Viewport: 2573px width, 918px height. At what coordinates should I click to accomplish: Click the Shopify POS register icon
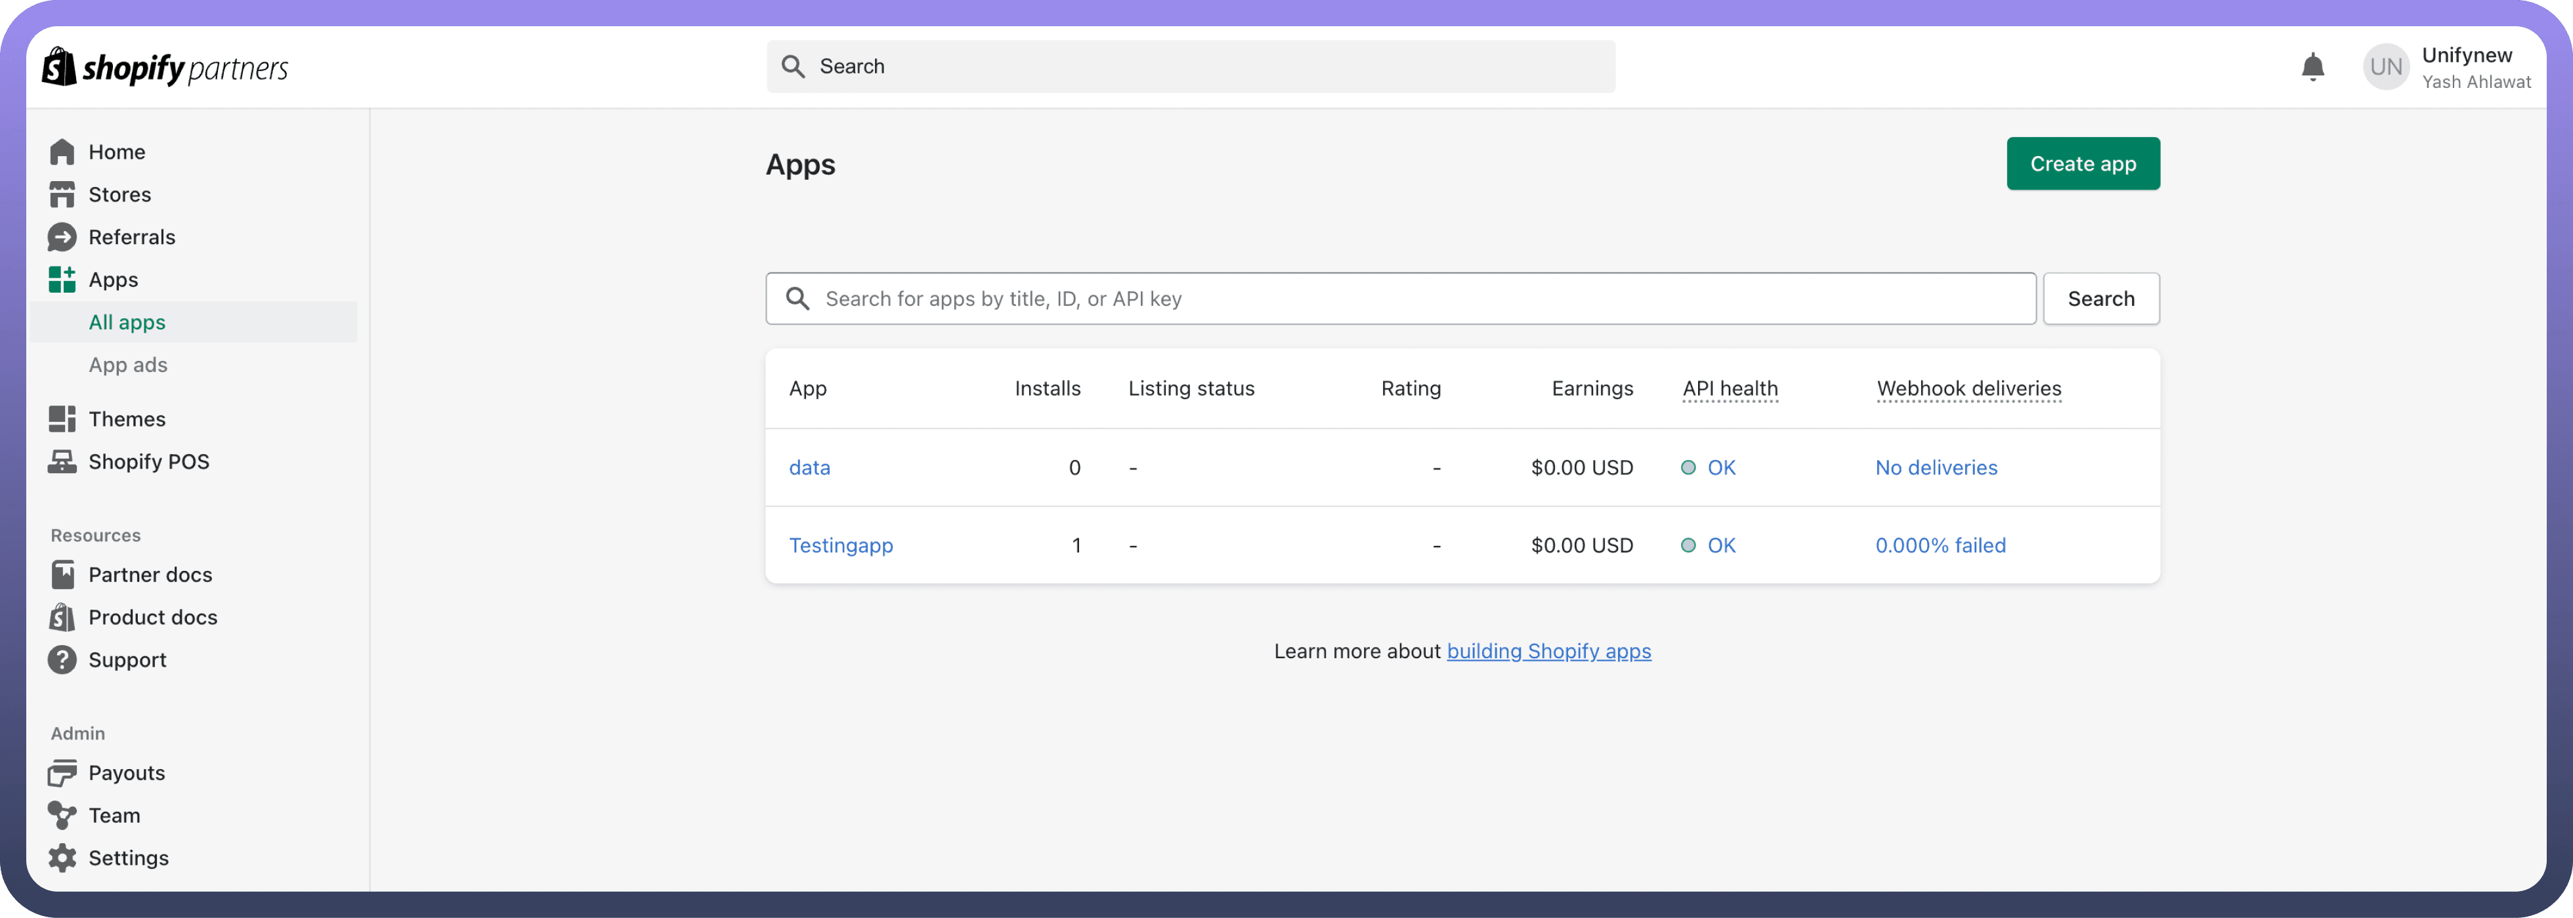coord(62,461)
